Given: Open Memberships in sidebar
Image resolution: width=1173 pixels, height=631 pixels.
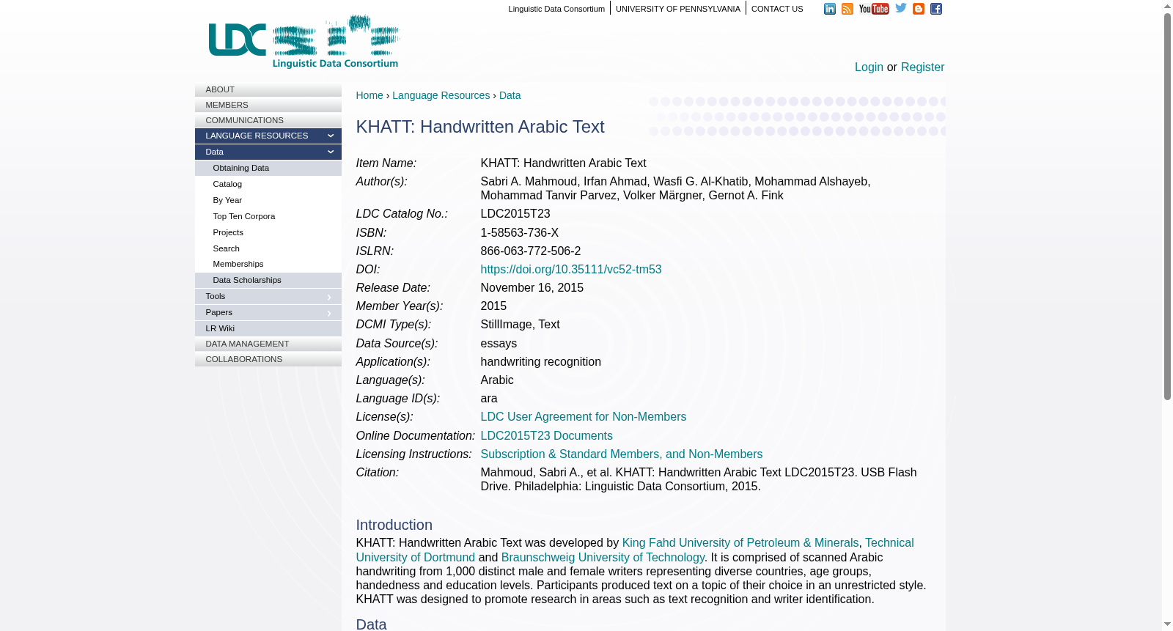Looking at the screenshot, I should click(x=268, y=264).
